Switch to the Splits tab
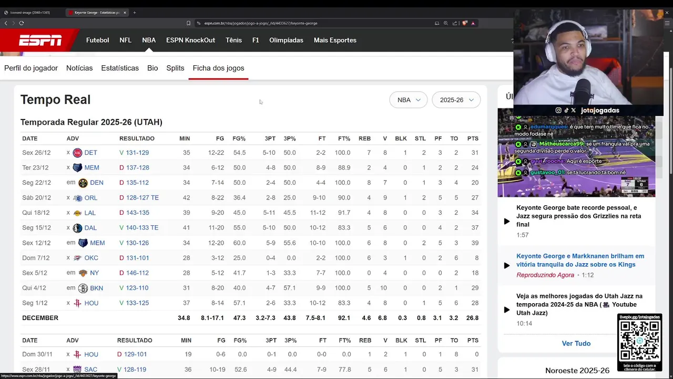673x379 pixels. (175, 68)
